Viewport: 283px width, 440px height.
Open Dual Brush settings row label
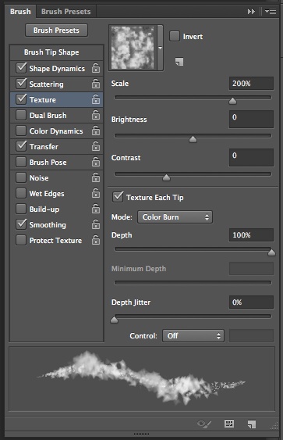coord(48,116)
